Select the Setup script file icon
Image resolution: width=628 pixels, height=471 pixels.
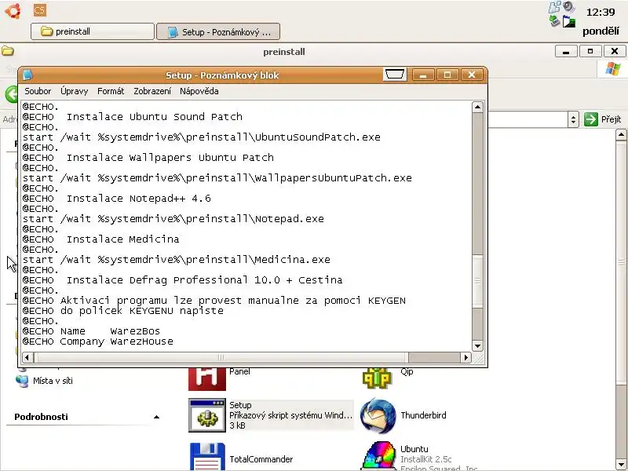[x=207, y=415]
